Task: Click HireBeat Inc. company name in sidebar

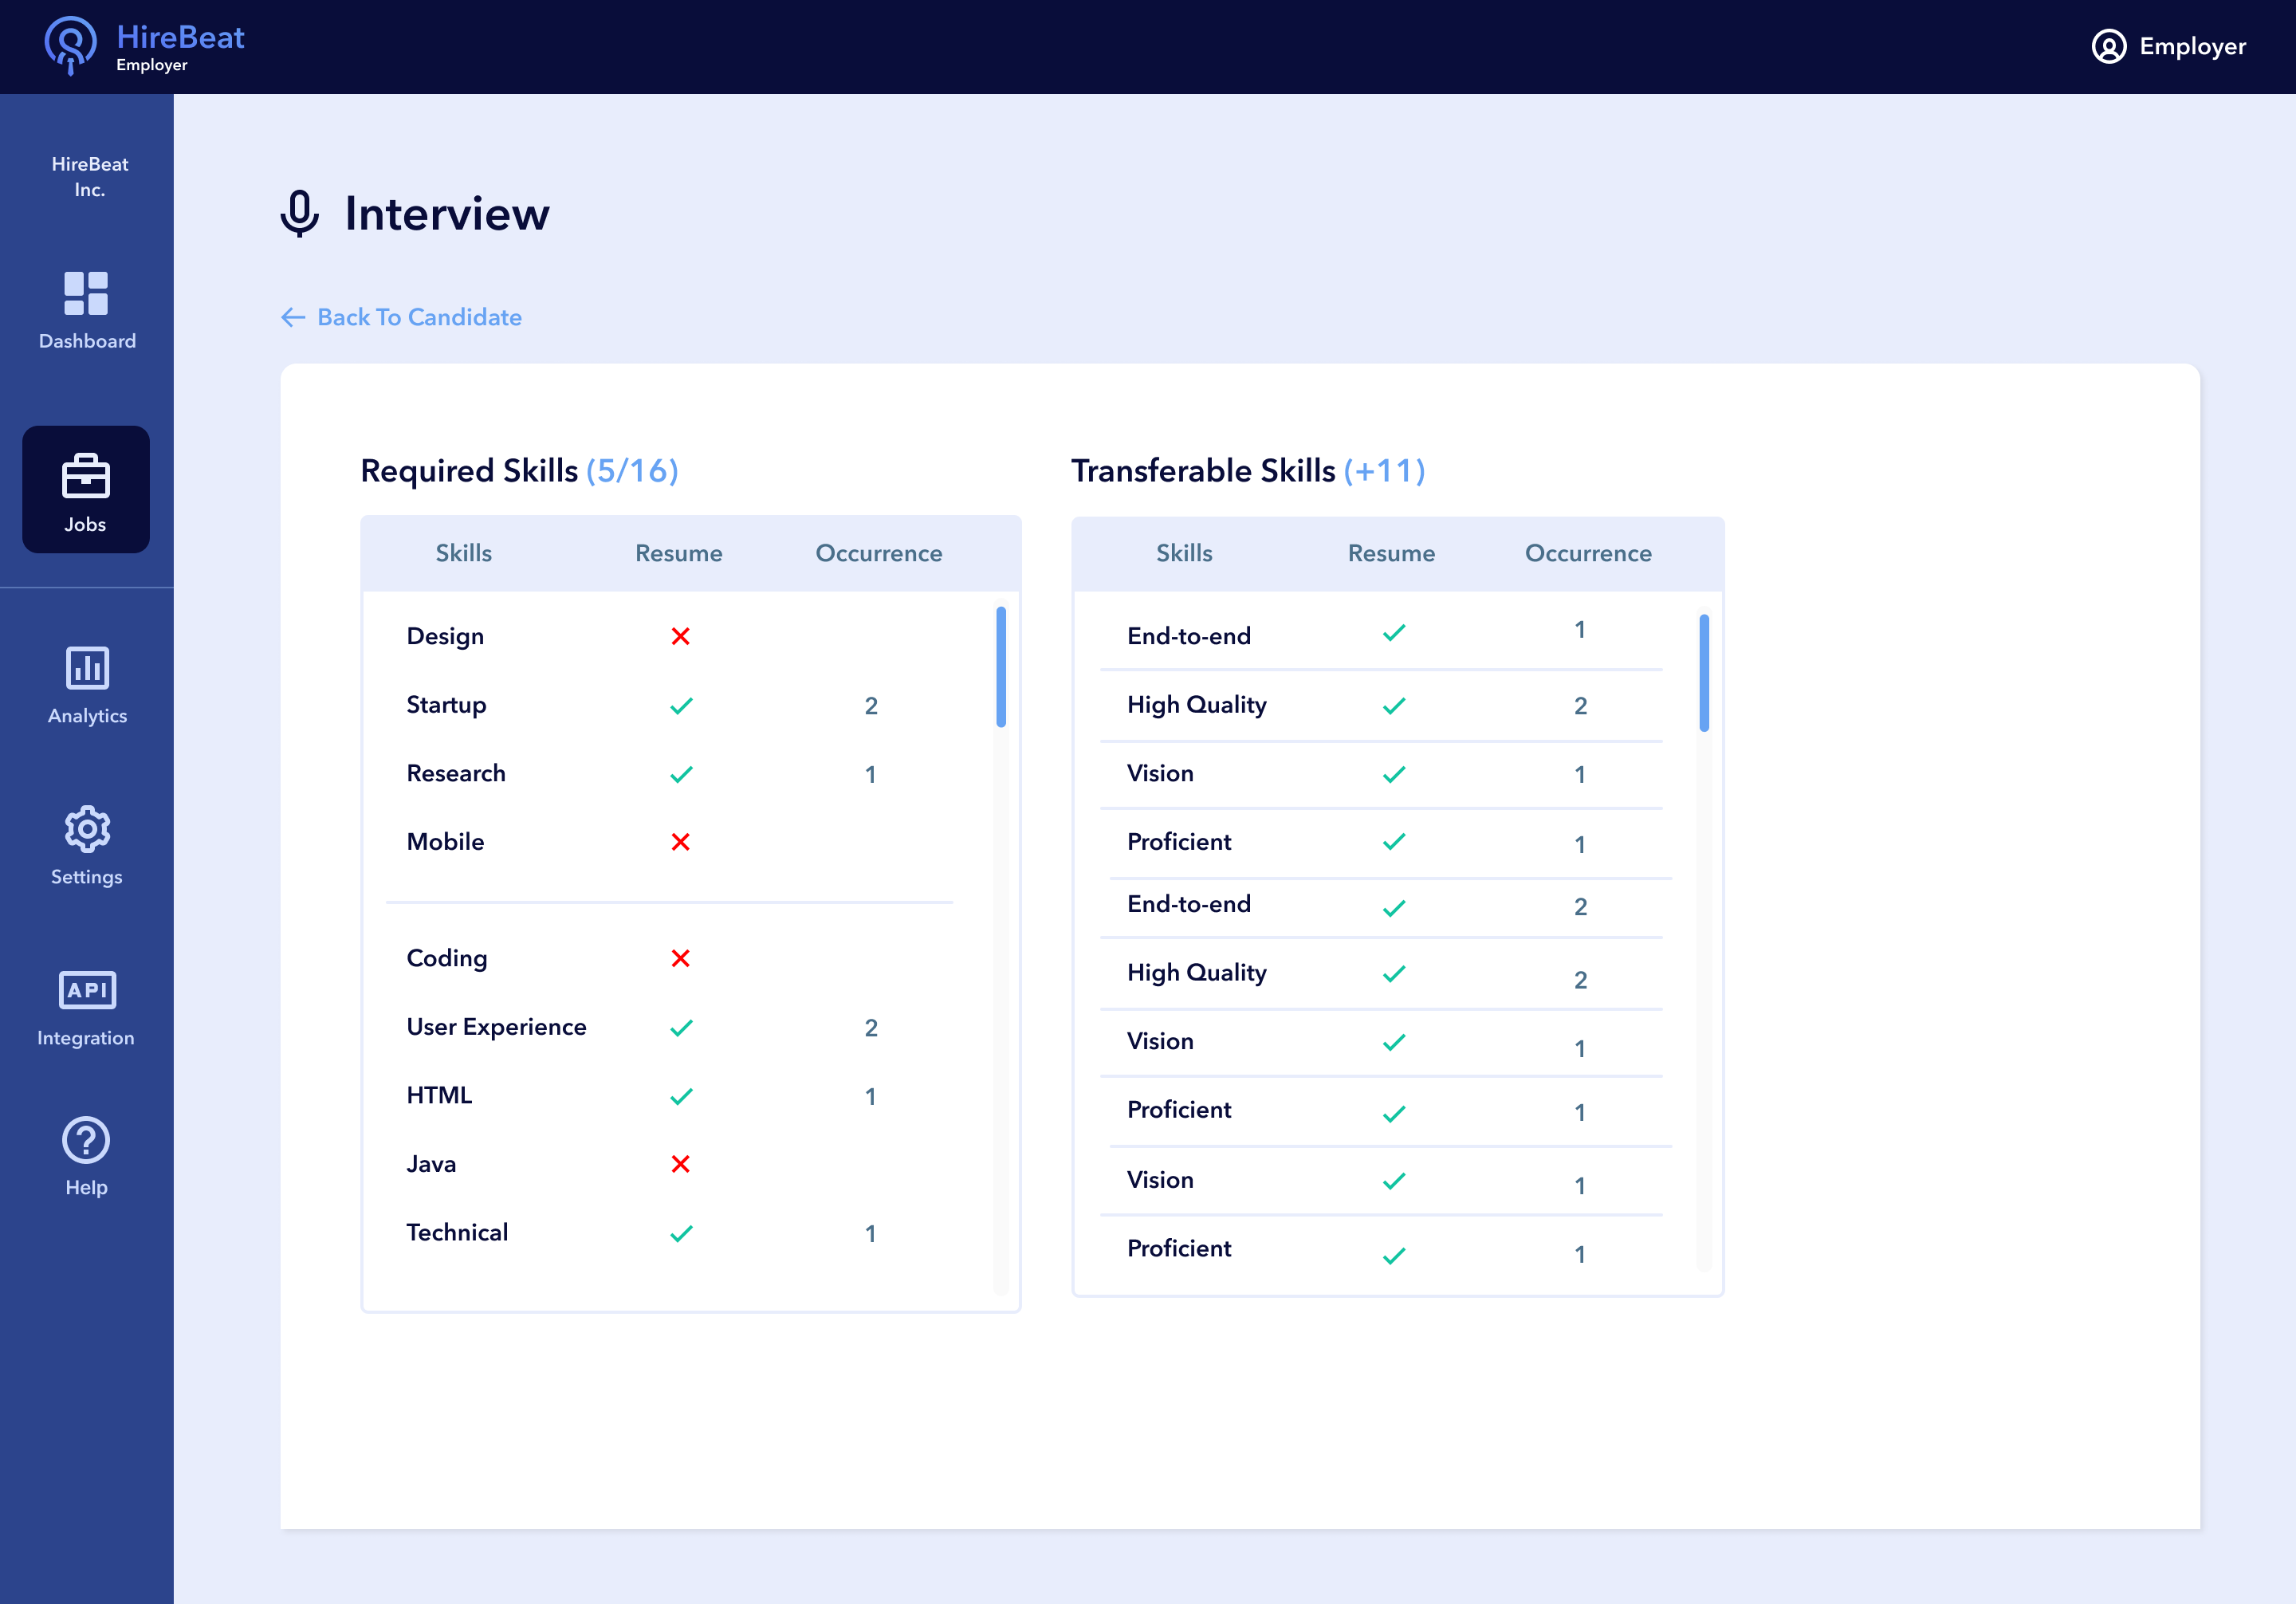Action: click(90, 177)
